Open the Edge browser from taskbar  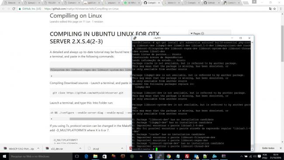pyautogui.click(x=86, y=156)
